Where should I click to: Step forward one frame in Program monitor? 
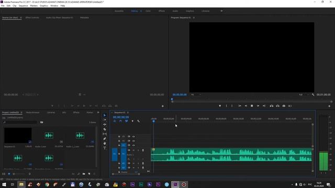[x=258, y=105]
